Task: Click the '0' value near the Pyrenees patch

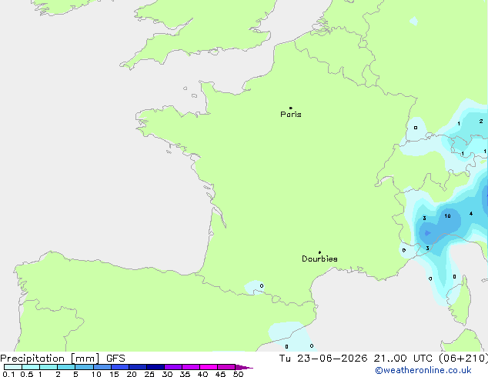Action: click(x=262, y=286)
